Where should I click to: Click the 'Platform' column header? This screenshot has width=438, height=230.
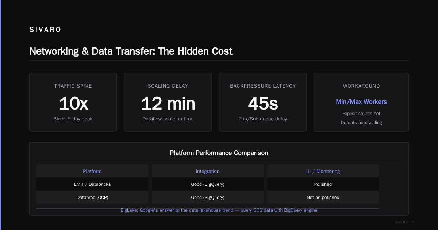click(x=92, y=171)
